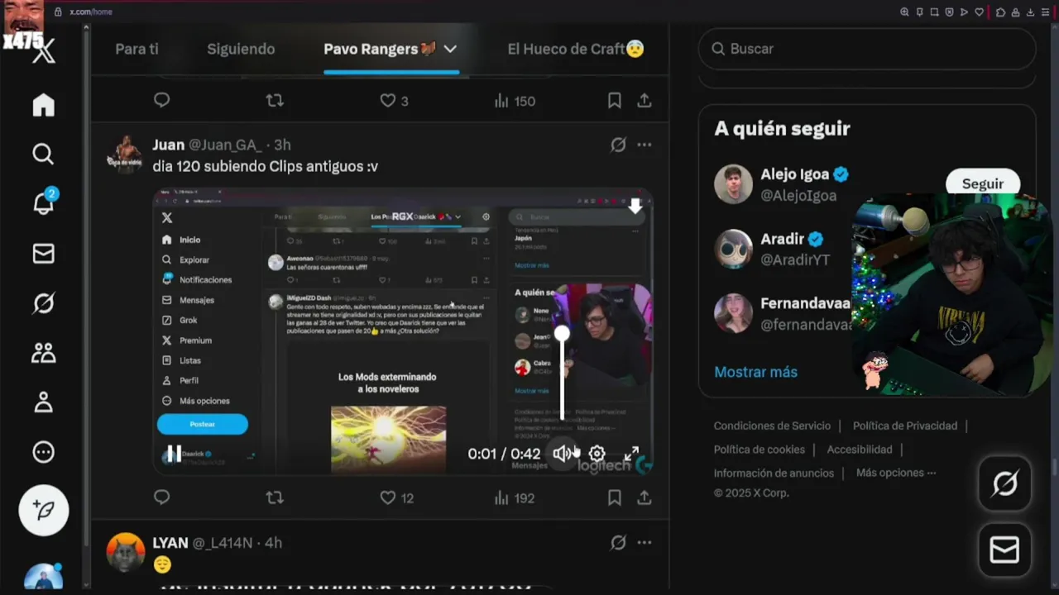1059x595 pixels.
Task: Compose a new post with feather button
Action: 44,511
